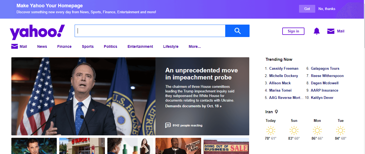Screen dimensions: 365x154
Task: Focus the Yahoo search input field
Action: tap(150, 31)
